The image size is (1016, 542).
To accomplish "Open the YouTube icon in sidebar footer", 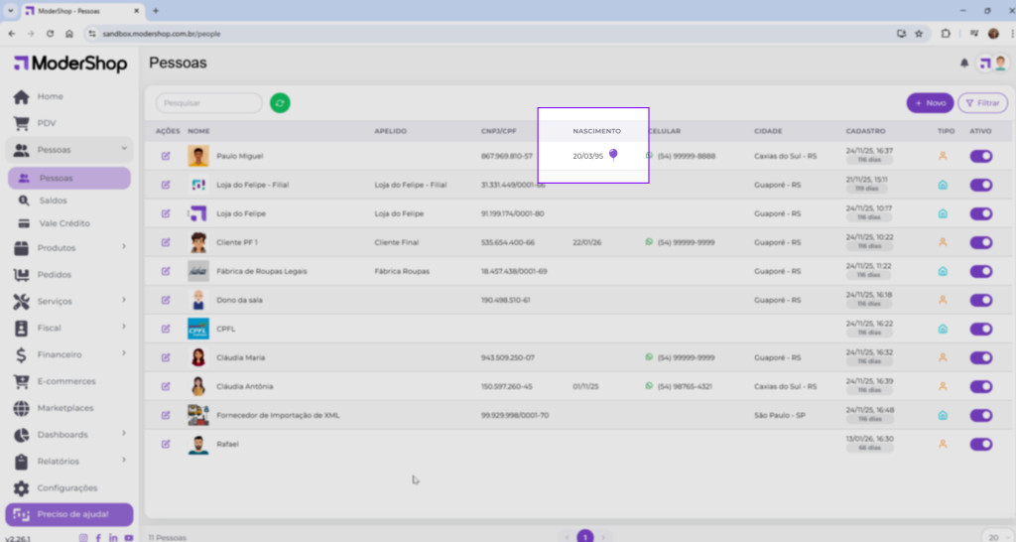I will [129, 537].
